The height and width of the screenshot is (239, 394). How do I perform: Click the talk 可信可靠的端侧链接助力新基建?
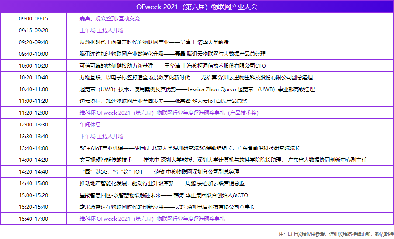[x=173, y=66]
